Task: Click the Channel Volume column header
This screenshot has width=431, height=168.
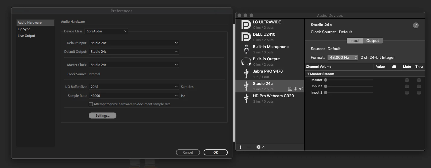Action: (x=319, y=67)
